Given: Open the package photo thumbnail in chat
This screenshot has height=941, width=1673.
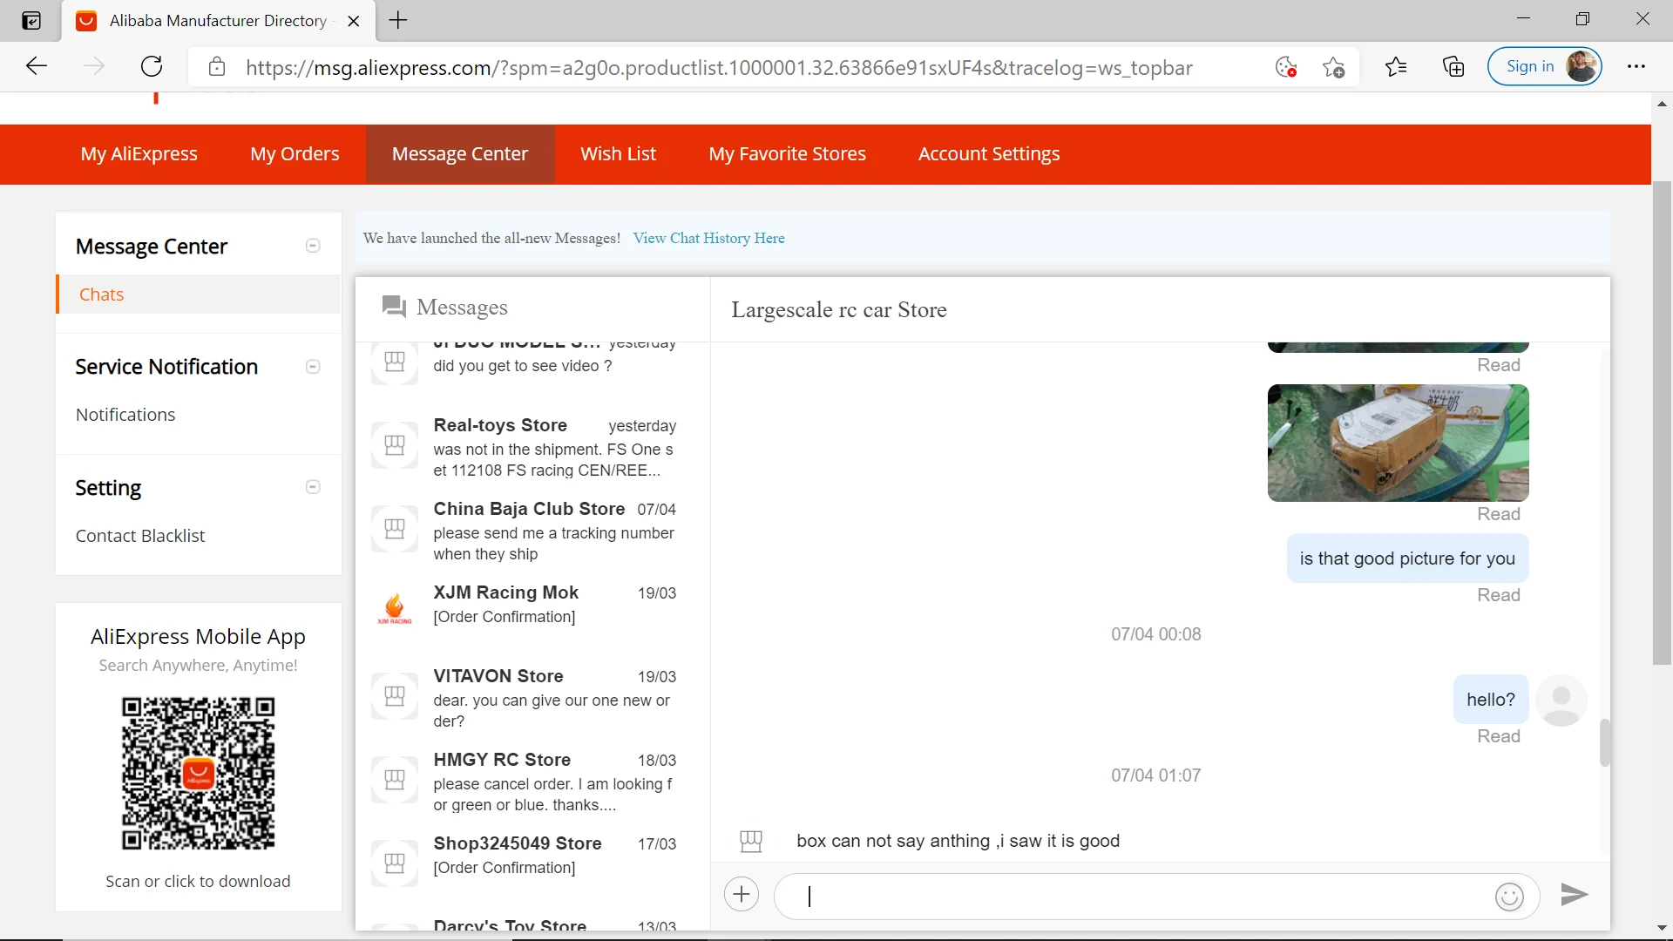Looking at the screenshot, I should coord(1398,443).
